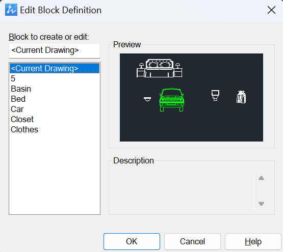Image resolution: width=283 pixels, height=252 pixels.
Task: Click the bed drawing in preview
Action: [160, 68]
